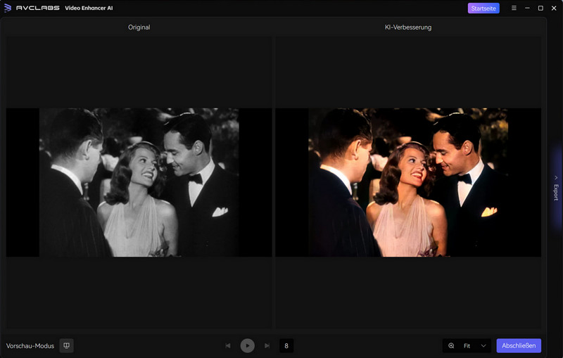The image size is (563, 358).
Task: Click the Original preview image
Action: click(139, 182)
